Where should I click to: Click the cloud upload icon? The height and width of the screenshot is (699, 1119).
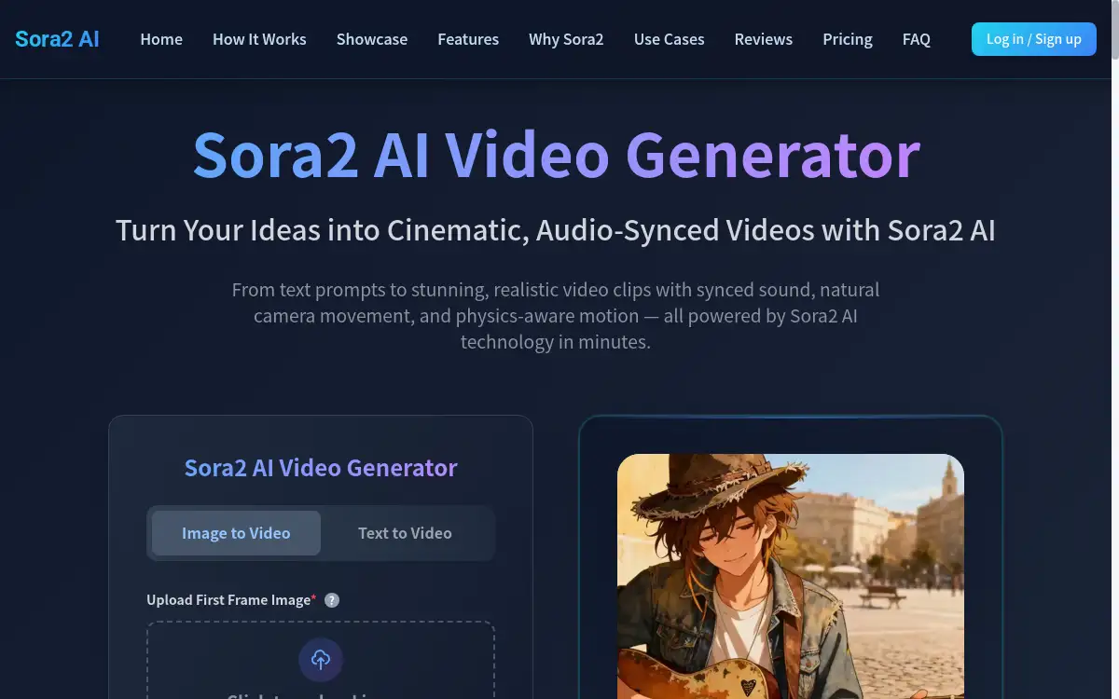click(321, 660)
